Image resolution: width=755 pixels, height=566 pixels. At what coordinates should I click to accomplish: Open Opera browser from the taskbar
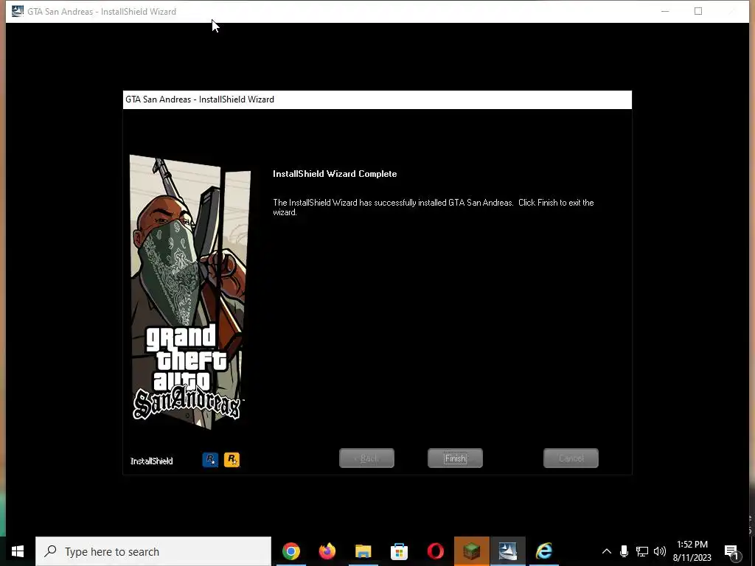click(435, 551)
